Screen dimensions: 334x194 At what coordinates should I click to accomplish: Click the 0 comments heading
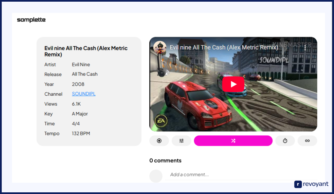[166, 161]
